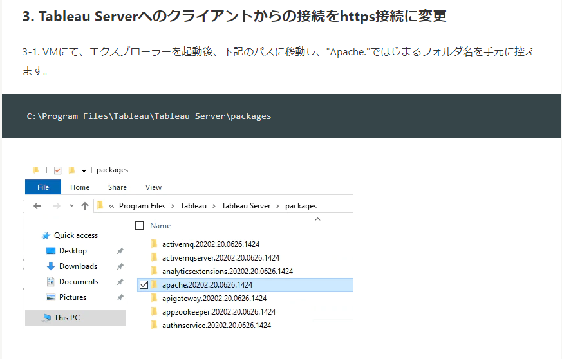
Task: Click the sort direction arrow above the column
Action: (317, 219)
